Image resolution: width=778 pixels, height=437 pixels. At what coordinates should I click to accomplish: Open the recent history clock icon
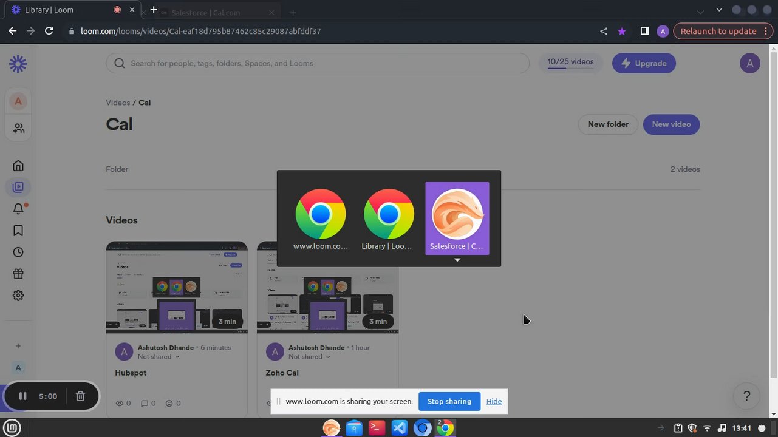coord(18,252)
